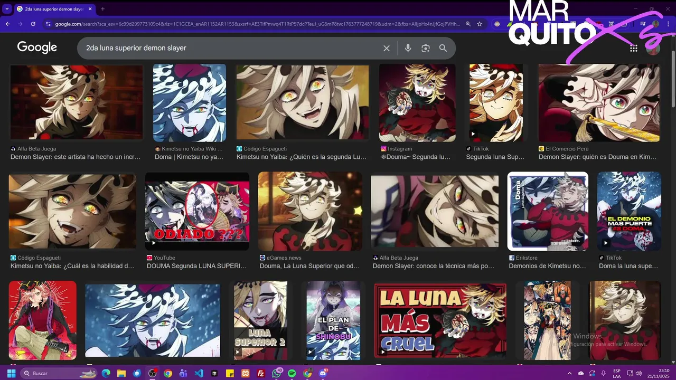Viewport: 676px width, 380px height.
Task: View site information for google.com
Action: [x=48, y=24]
